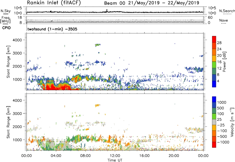The width and height of the screenshot is (235, 162).
Task: Click the '-500' label on Velocity colorbar
Action: coord(222,136)
